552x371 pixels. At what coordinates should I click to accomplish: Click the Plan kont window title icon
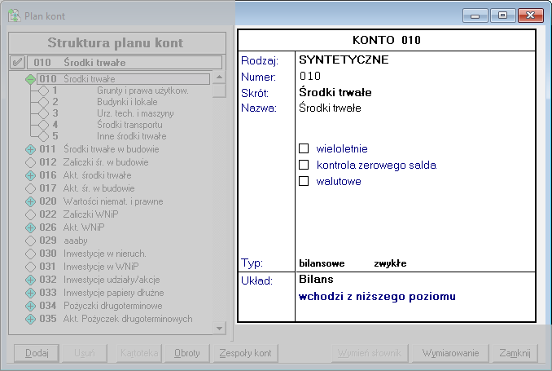(x=13, y=15)
